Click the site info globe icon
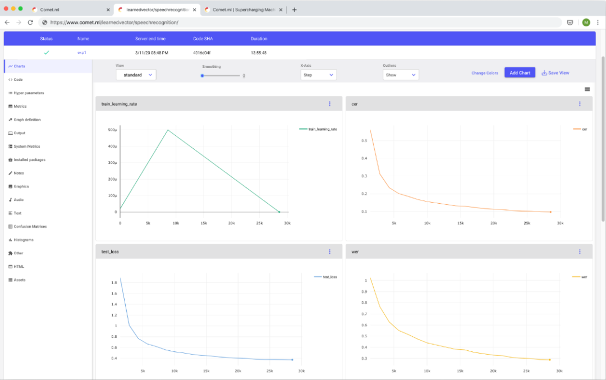606x380 pixels. [45, 22]
